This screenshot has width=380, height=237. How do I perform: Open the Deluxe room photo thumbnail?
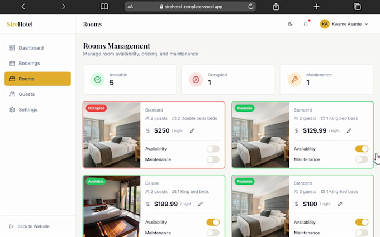point(112,206)
